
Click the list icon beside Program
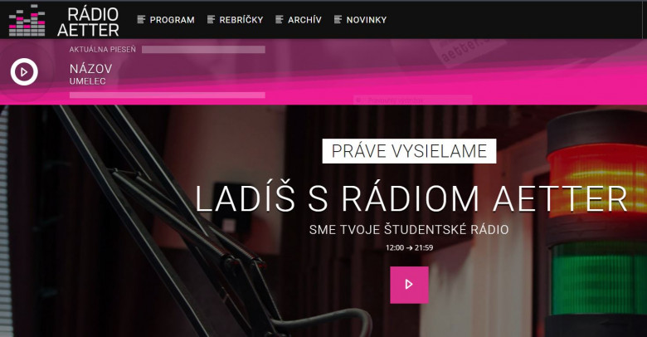141,19
